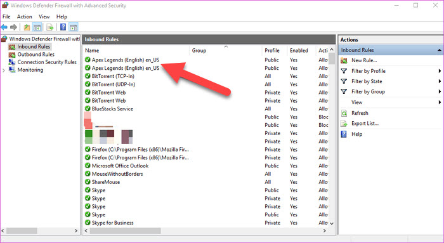Image resolution: width=444 pixels, height=243 pixels.
Task: Toggle the Show/Hide Action Pane toolbar icon
Action: (74, 27)
